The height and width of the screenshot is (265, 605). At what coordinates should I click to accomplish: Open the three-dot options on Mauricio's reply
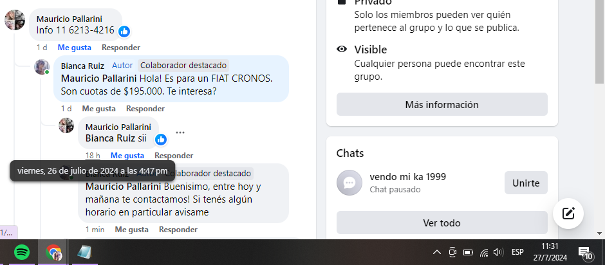(180, 132)
